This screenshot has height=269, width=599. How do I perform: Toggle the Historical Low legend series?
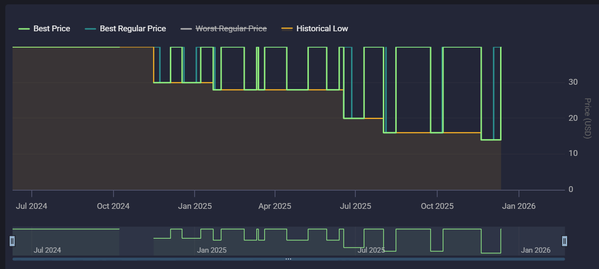point(315,29)
